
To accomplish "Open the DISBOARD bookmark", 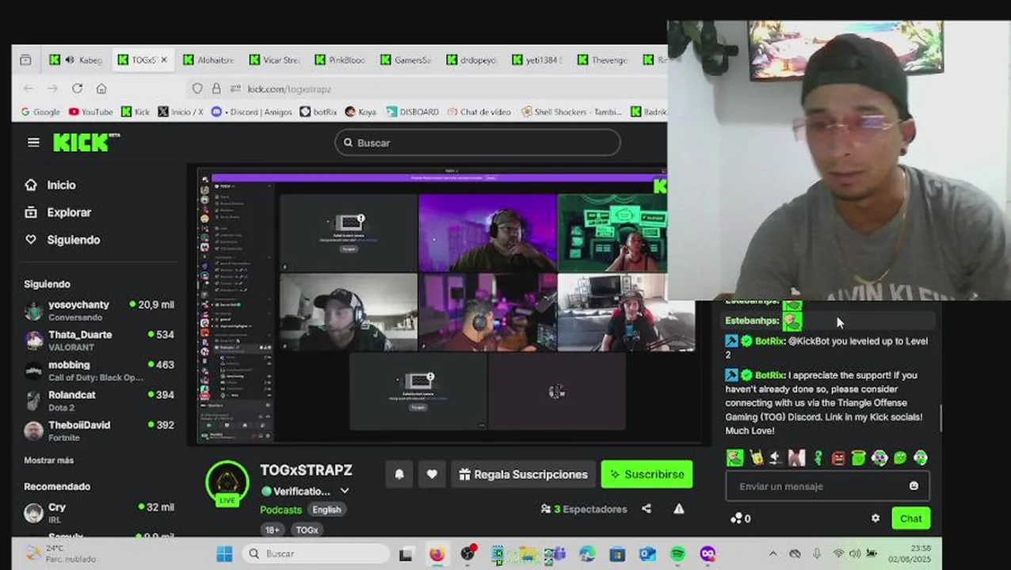I will (x=413, y=112).
